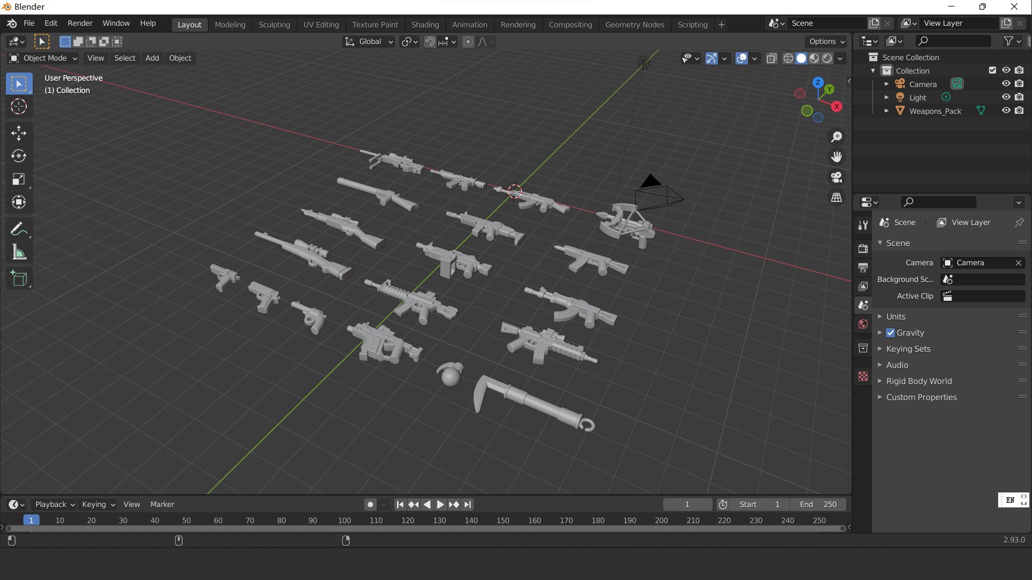1032x580 pixels.
Task: Add a new workspace tab
Action: [721, 25]
